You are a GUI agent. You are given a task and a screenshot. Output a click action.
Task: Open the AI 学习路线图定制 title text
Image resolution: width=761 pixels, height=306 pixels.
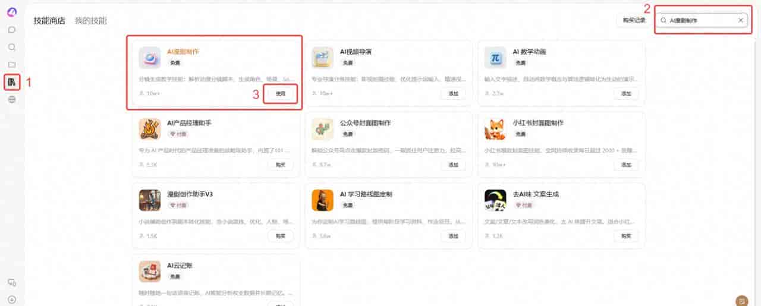(x=366, y=194)
